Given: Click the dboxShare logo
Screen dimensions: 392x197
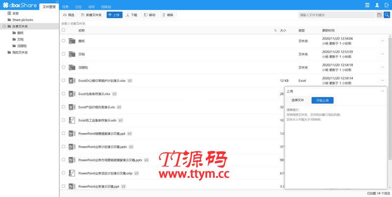Looking at the screenshot, I should tap(20, 5).
